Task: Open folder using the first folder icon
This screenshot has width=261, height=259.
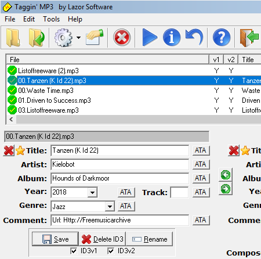Action: pyautogui.click(x=13, y=38)
